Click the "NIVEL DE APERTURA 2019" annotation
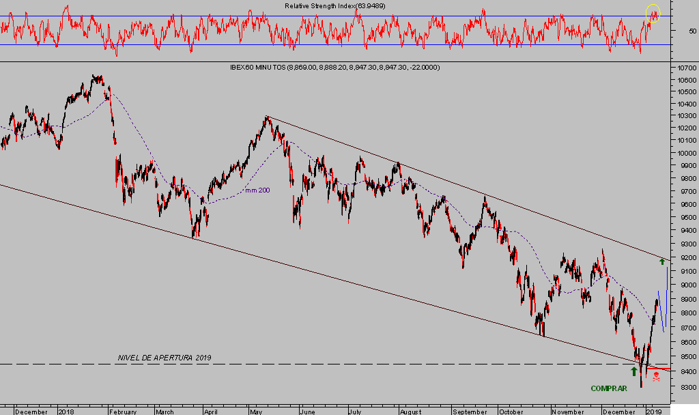The width and height of the screenshot is (699, 415). (x=165, y=358)
